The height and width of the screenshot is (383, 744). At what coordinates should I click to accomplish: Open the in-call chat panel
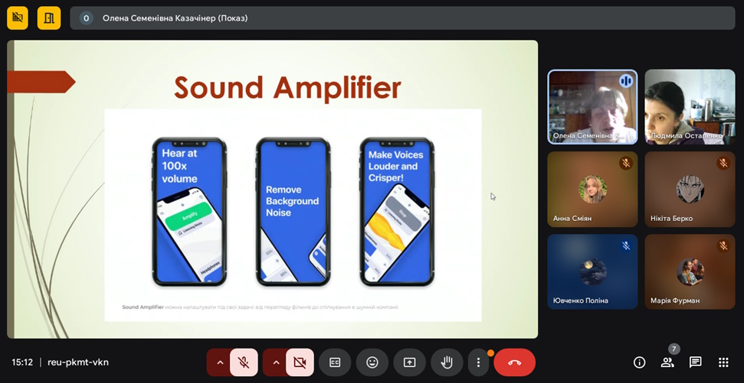click(x=695, y=362)
